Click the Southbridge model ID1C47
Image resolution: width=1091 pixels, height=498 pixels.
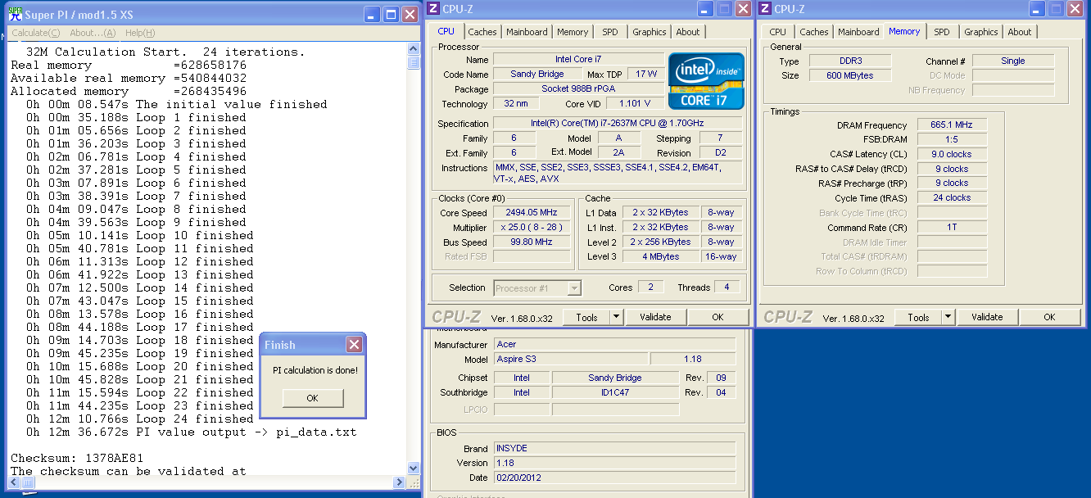tap(615, 393)
